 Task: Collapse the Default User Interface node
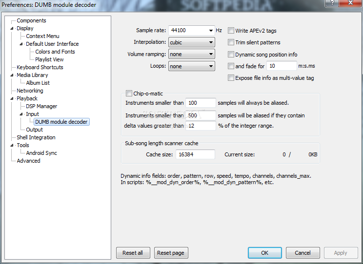[21, 44]
